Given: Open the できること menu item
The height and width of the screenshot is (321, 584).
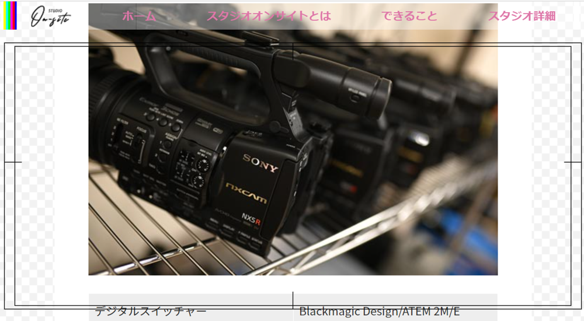Looking at the screenshot, I should 409,16.
